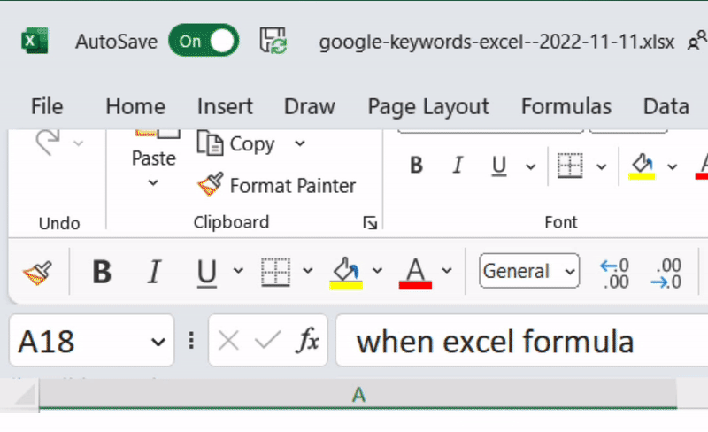Click the Excel application logo icon
Screen dimensions: 708x432
point(35,41)
